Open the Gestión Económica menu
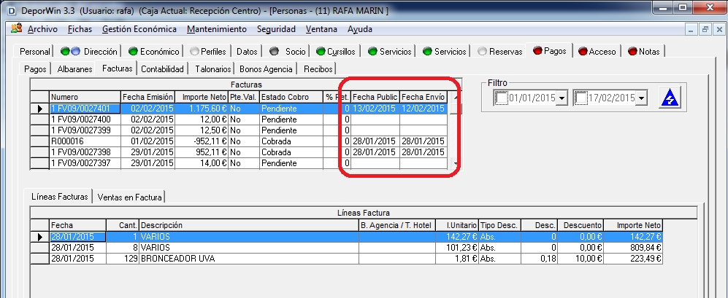This screenshot has height=298, width=728. 139,29
